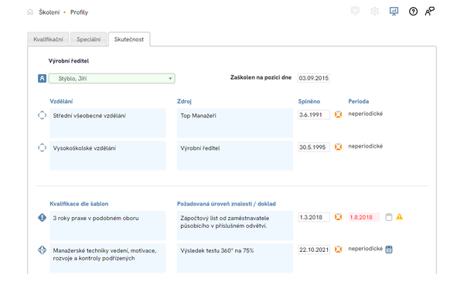Expand employee list with dropdown arrow
This screenshot has height=292, width=464.
tap(170, 79)
